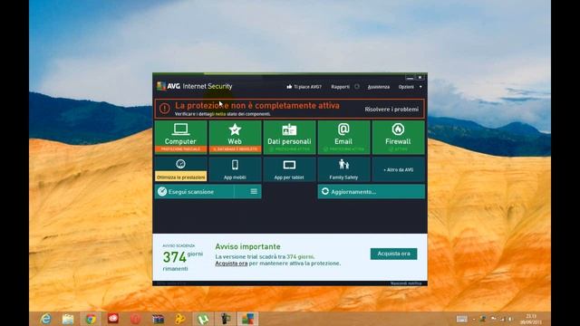Click the AVG taskbar icon
This screenshot has width=580, height=326.
coord(247,319)
